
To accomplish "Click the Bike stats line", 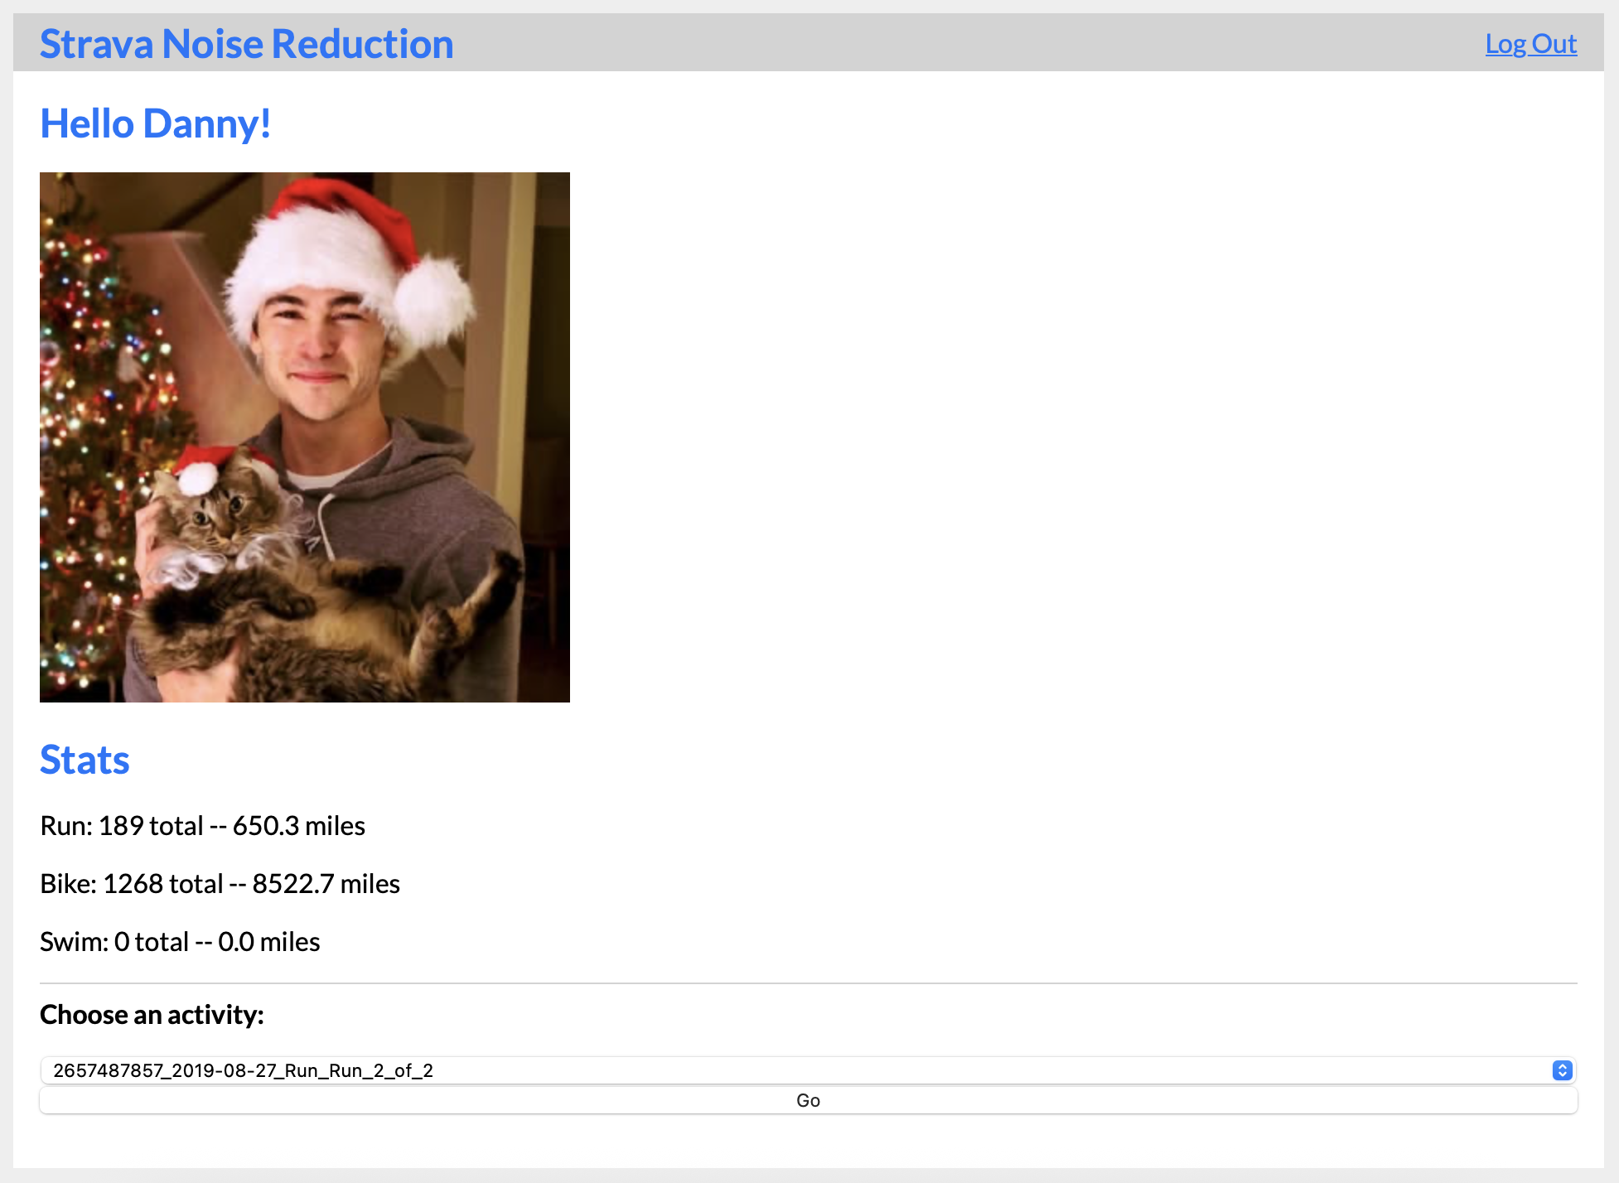I will (220, 884).
